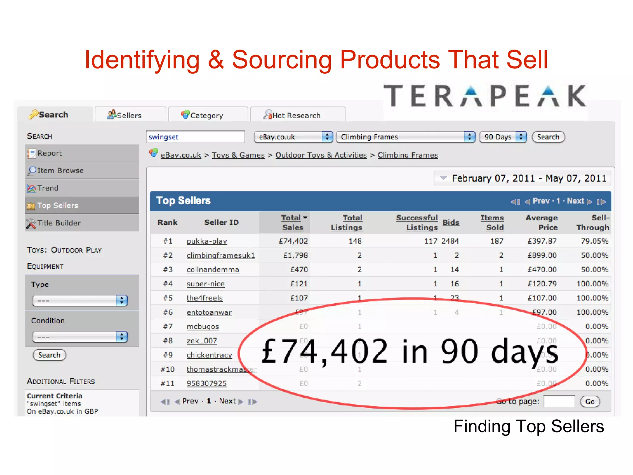This screenshot has width=633, height=475.
Task: Go to last page in bottom pager
Action: pyautogui.click(x=253, y=402)
